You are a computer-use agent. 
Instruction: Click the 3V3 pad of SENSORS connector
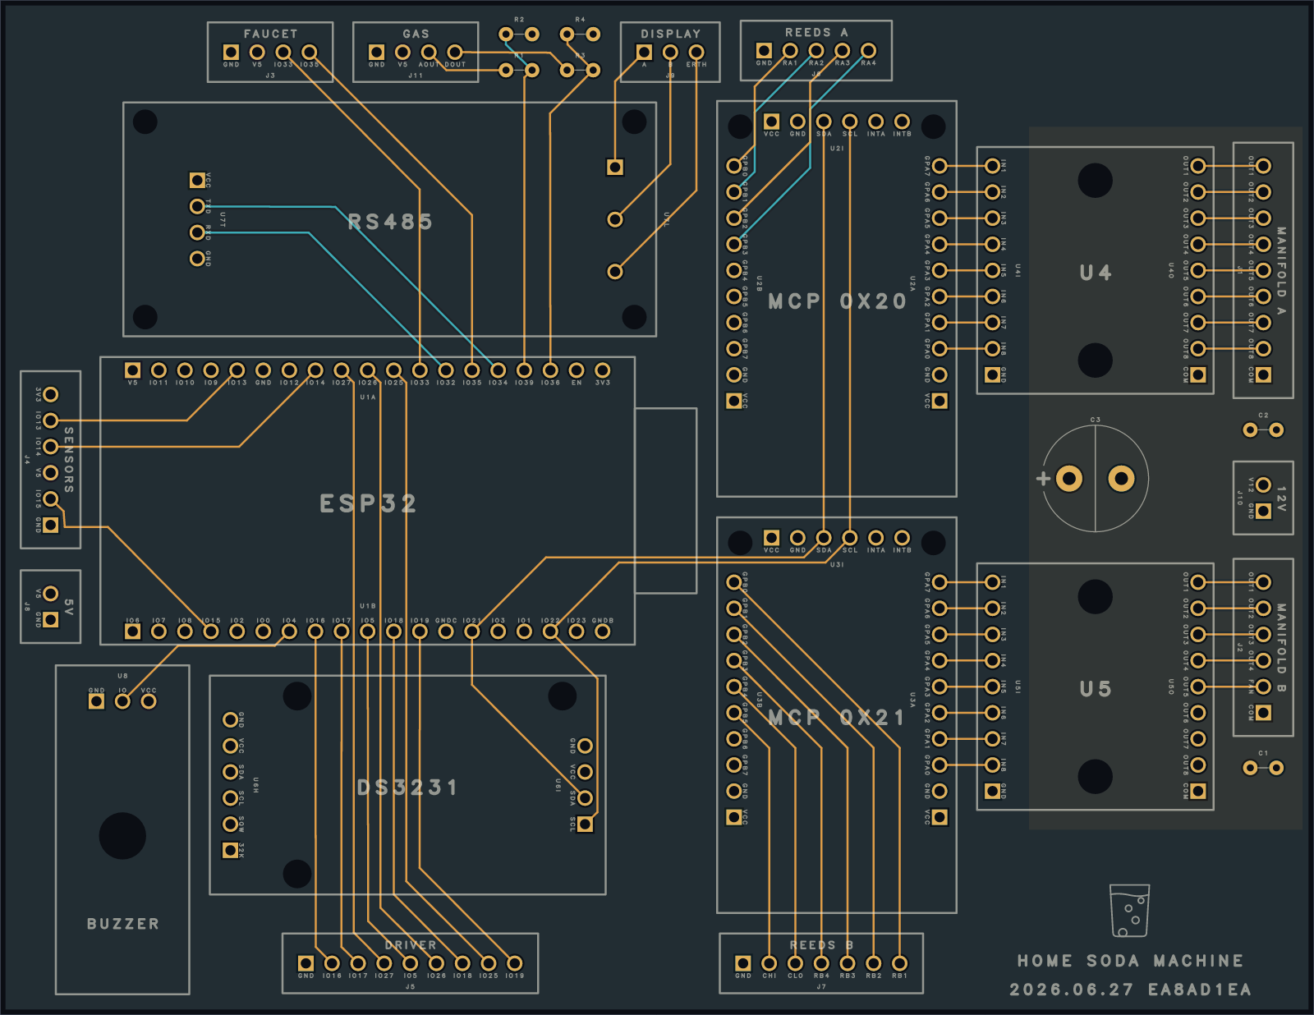[51, 394]
